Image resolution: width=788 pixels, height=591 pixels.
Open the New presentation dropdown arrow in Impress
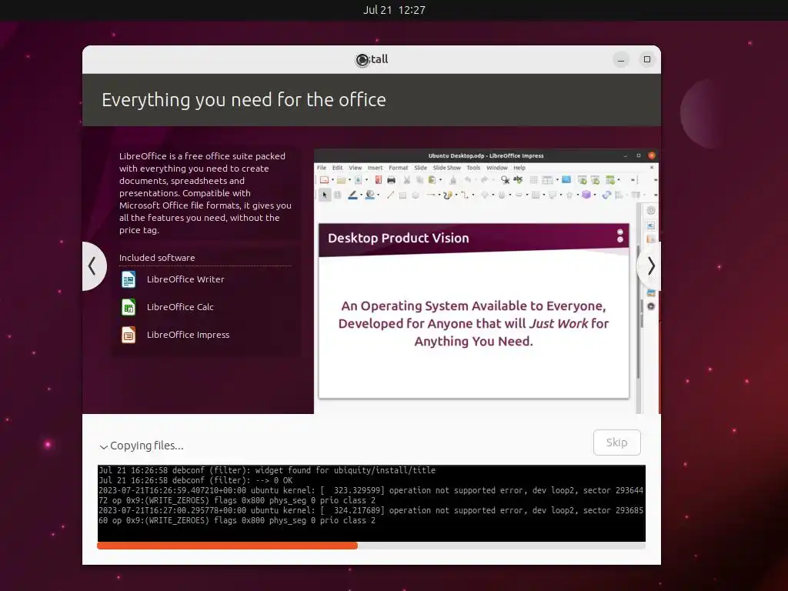click(332, 180)
